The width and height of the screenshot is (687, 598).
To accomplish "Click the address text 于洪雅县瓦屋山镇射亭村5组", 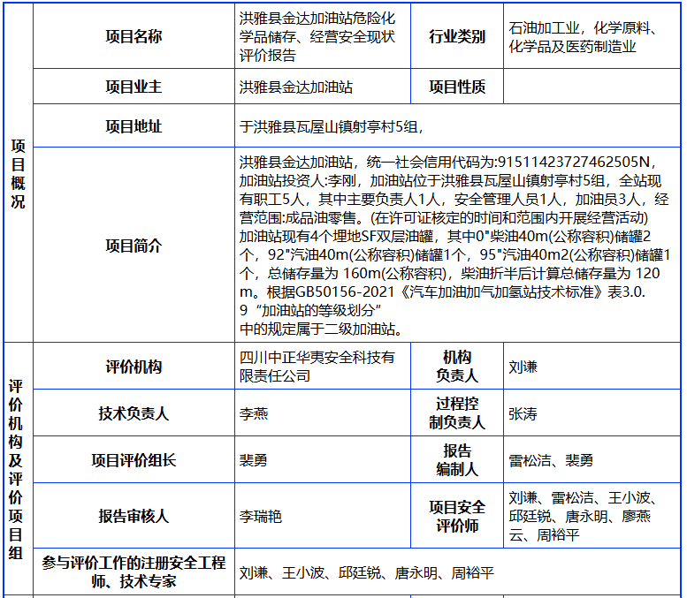I will pos(331,127).
